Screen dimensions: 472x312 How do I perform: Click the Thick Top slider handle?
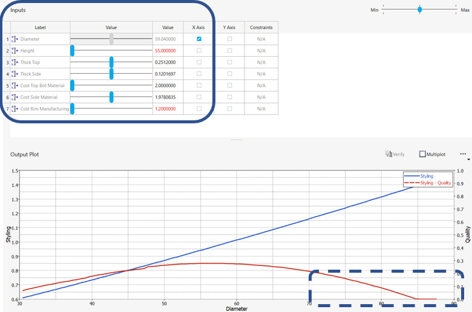pyautogui.click(x=111, y=62)
